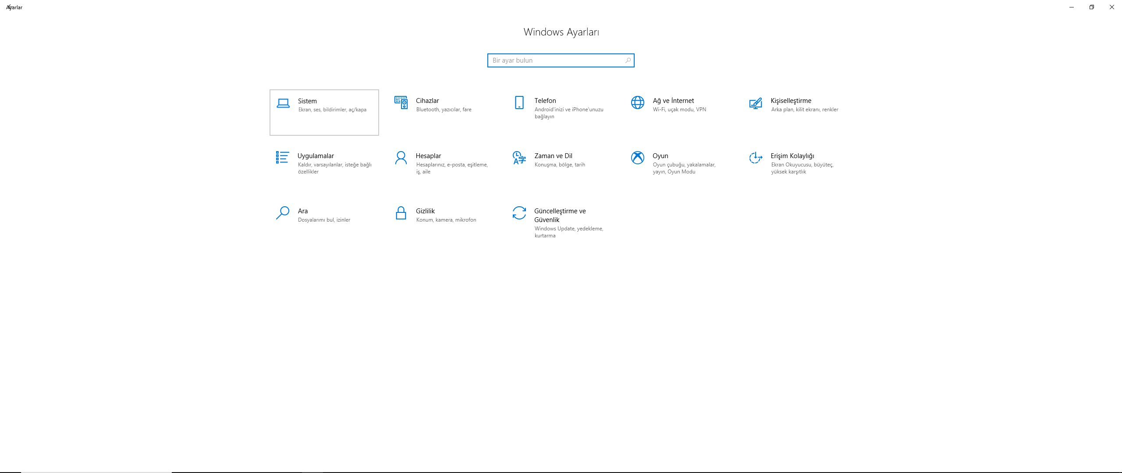Click the Oyun Xbox icon
Viewport: 1122px width, 473px height.
[638, 158]
